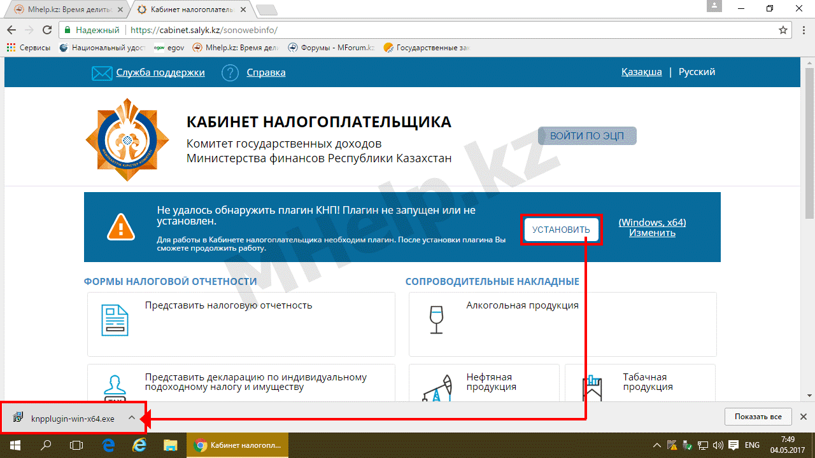This screenshot has width=815, height=458.
Task: Click the tax report form icon
Action: [115, 320]
